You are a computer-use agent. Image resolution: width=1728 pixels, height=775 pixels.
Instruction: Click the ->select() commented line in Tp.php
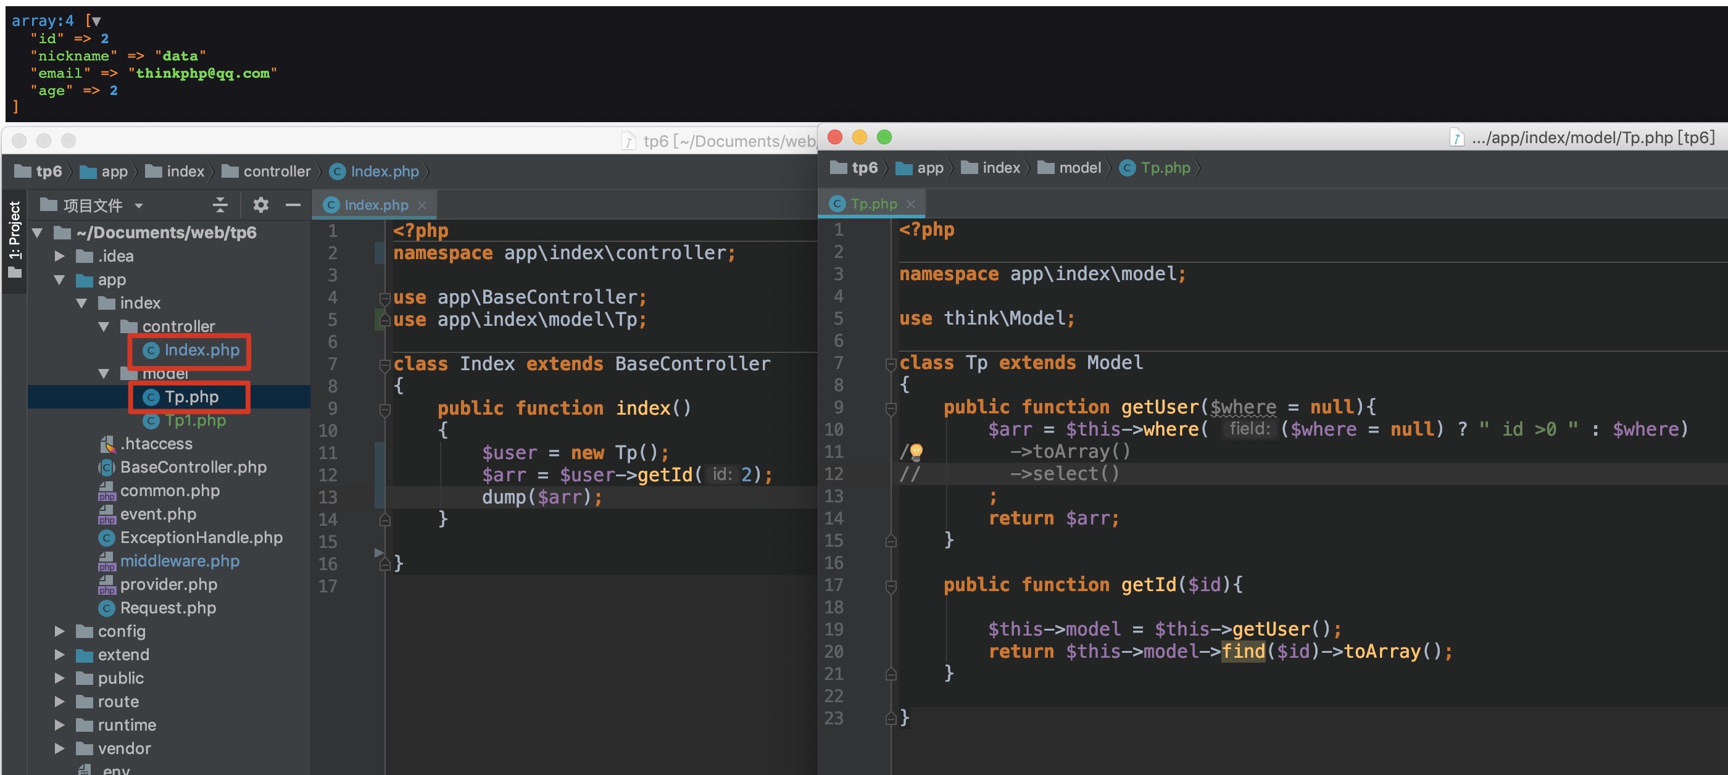[1065, 474]
